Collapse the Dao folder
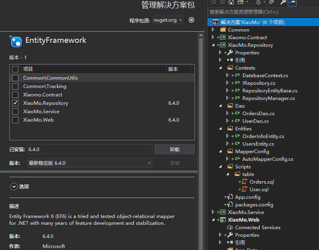 220,106
